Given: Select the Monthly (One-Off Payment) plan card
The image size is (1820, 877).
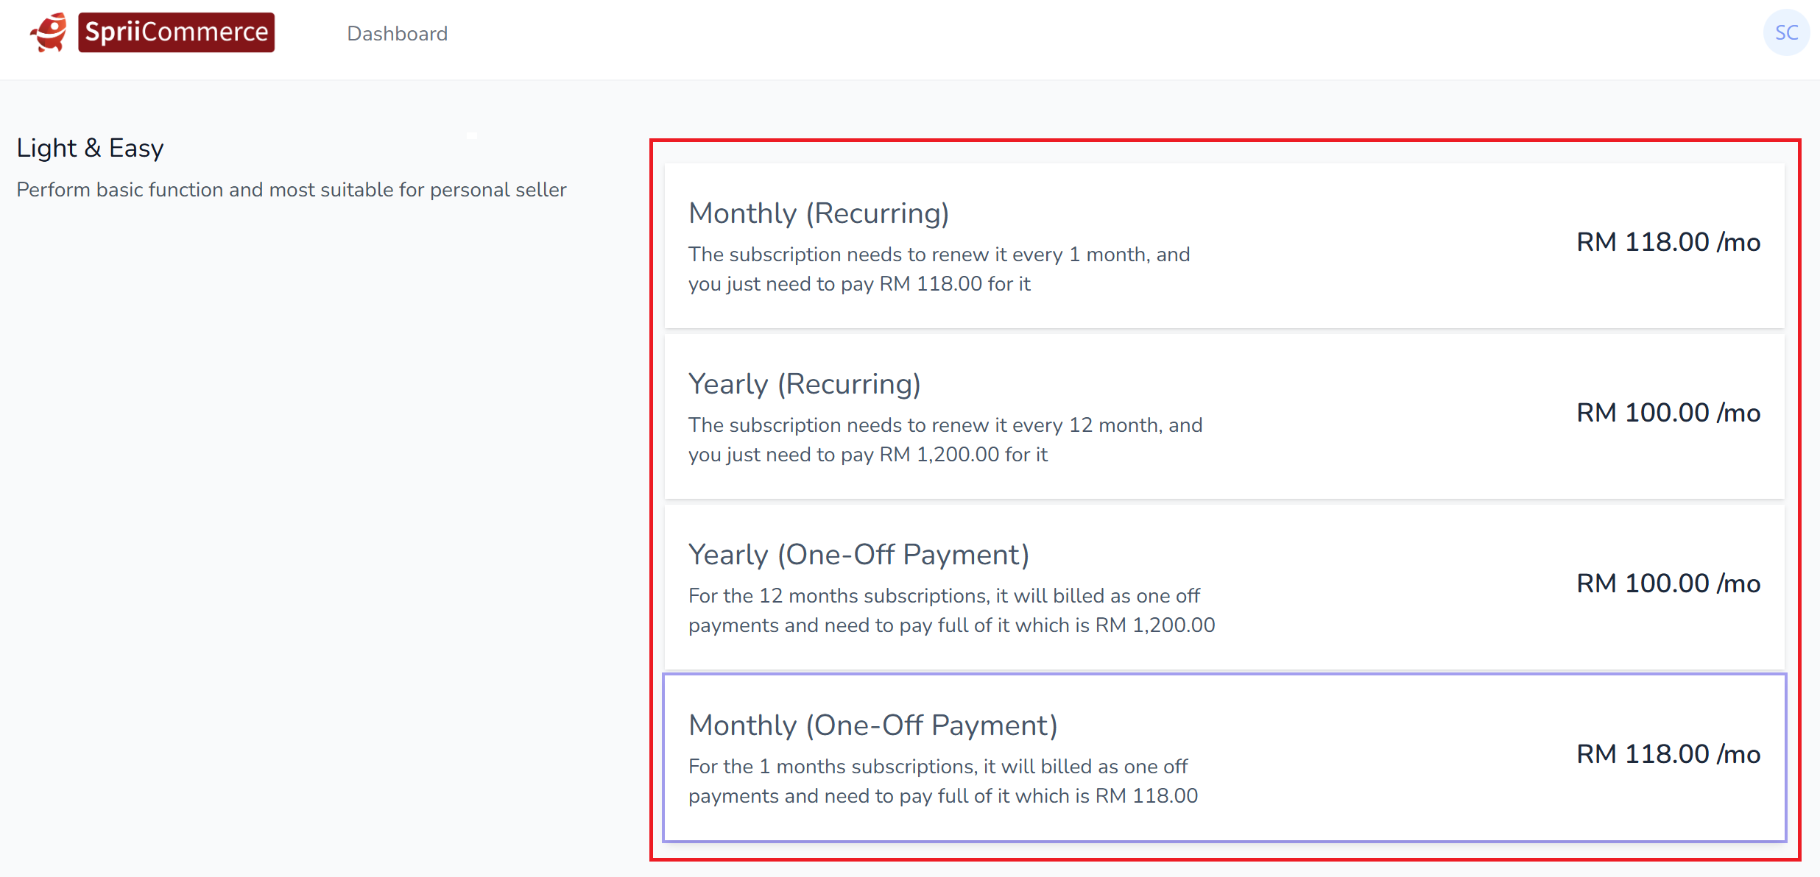Looking at the screenshot, I should click(1224, 758).
